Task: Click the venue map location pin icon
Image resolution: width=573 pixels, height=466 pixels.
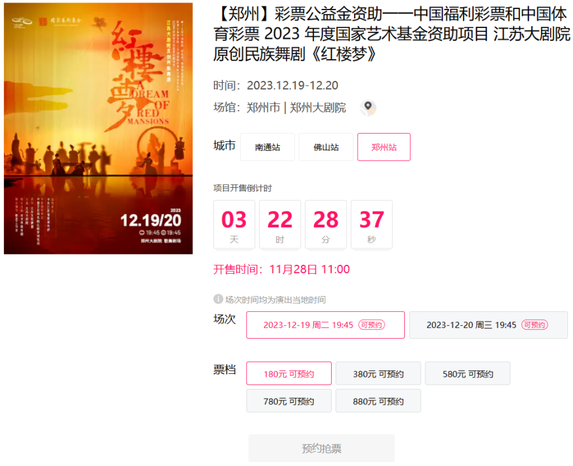Action: (368, 108)
